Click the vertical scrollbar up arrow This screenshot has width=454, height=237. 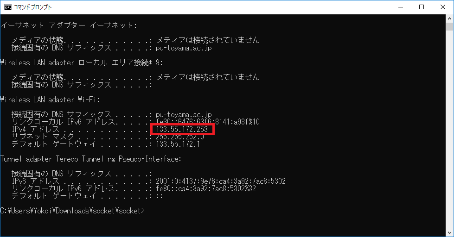(x=450, y=19)
